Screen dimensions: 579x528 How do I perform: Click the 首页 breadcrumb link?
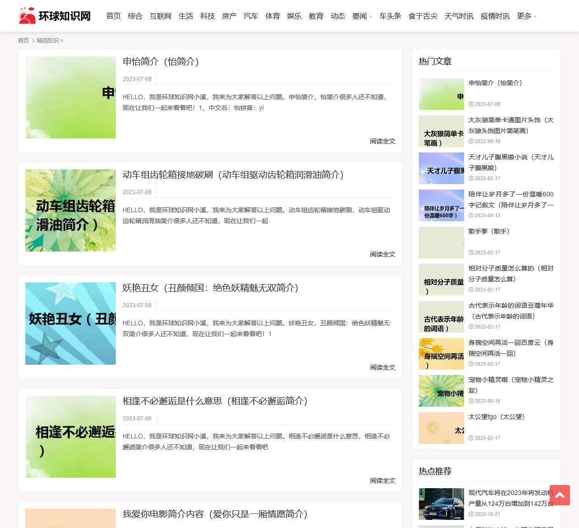(x=24, y=40)
